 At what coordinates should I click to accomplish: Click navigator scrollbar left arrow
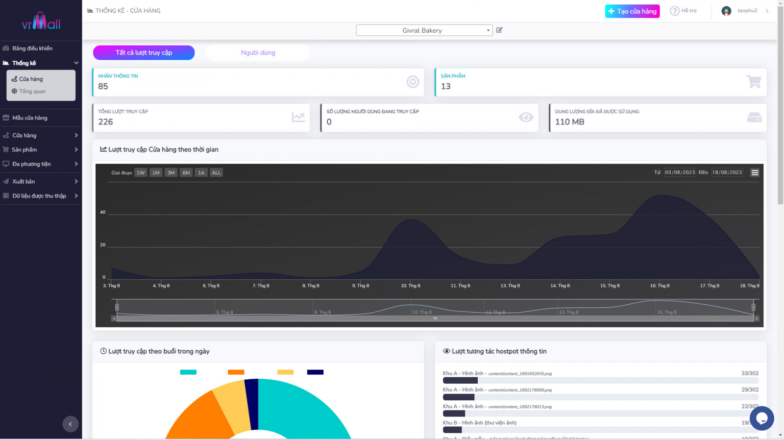pyautogui.click(x=114, y=318)
